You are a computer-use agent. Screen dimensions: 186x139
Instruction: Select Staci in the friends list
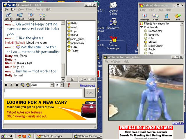[x=149, y=53]
